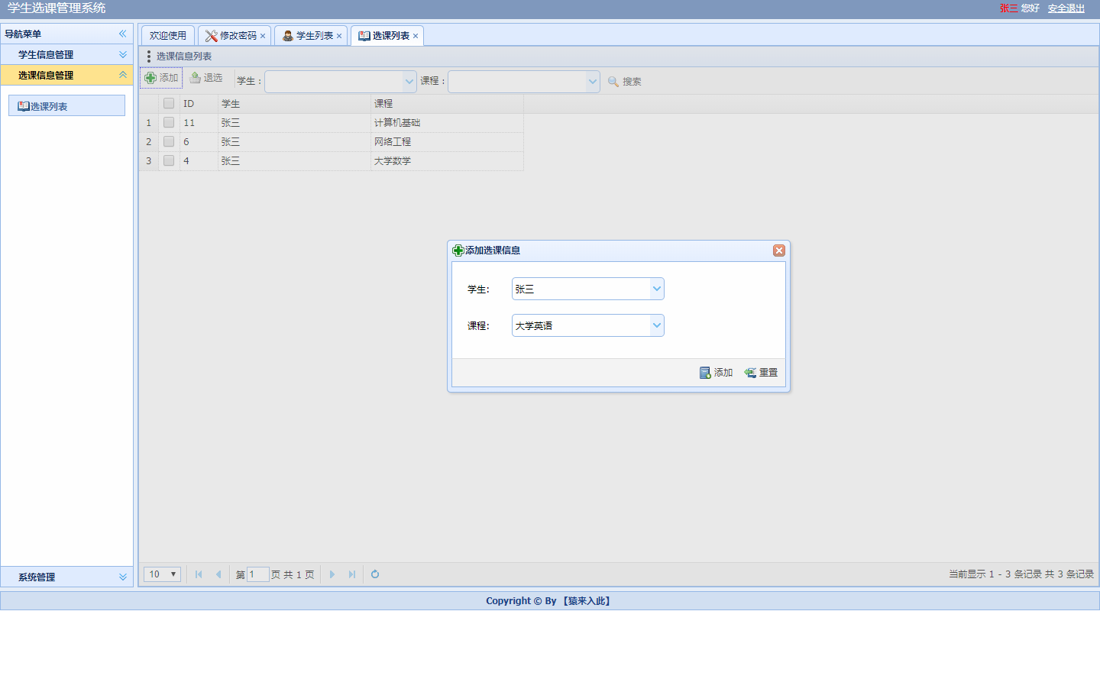Refresh the course selection grid
1100x679 pixels.
[375, 574]
